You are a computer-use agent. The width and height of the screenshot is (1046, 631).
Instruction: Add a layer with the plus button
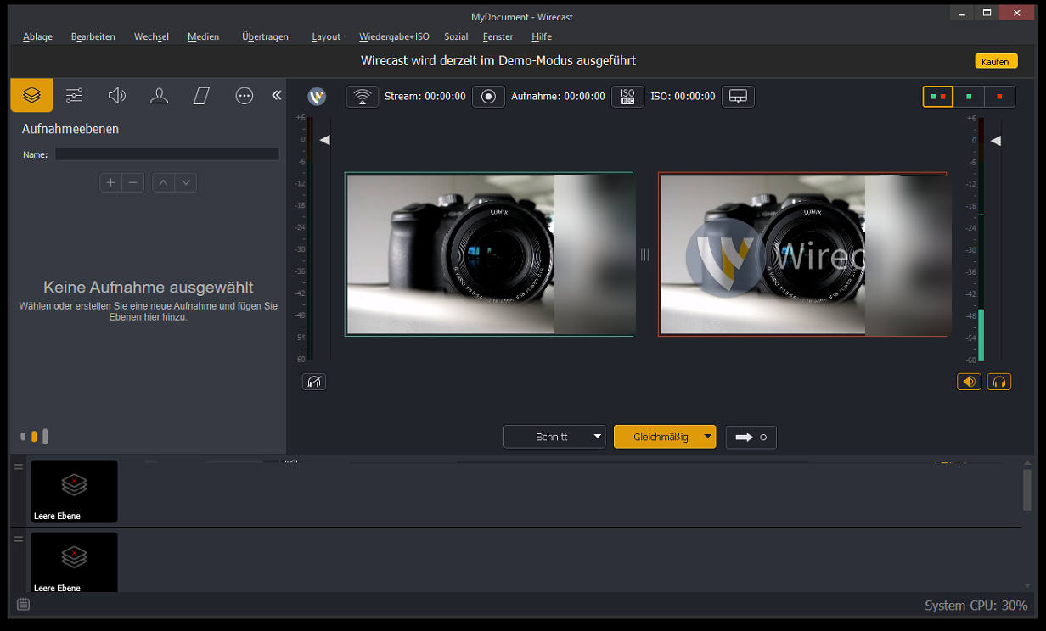(110, 182)
